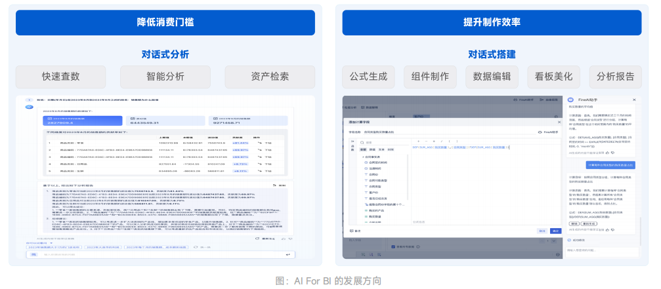Viewport: 661px width, 289px height.
Task: Click the FineAI question input at the panel bottom
Action: point(602,252)
